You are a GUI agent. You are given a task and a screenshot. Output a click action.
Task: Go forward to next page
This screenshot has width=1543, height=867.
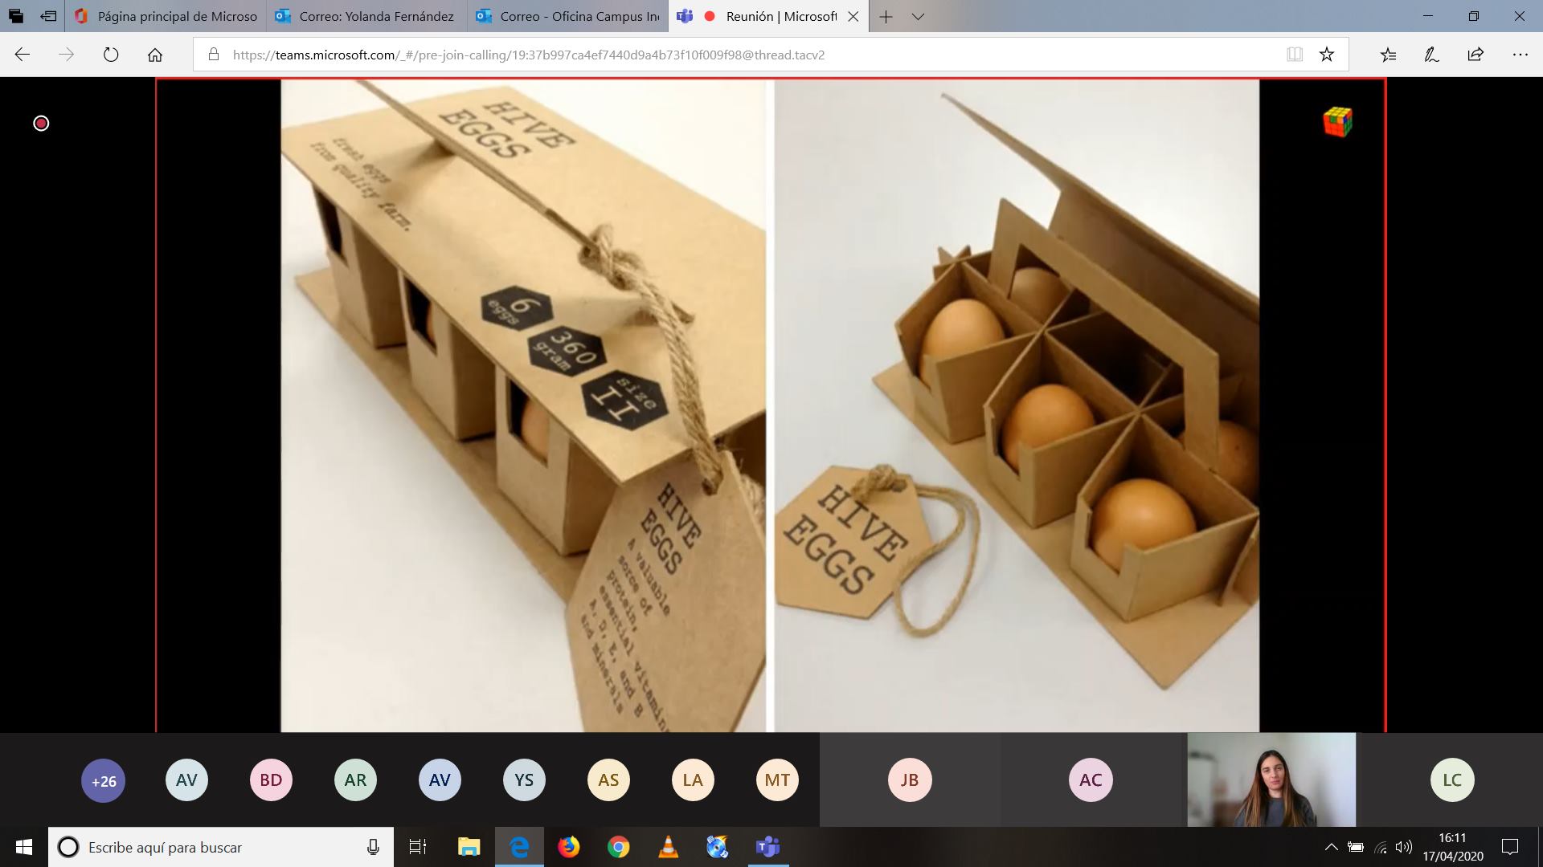pos(67,55)
